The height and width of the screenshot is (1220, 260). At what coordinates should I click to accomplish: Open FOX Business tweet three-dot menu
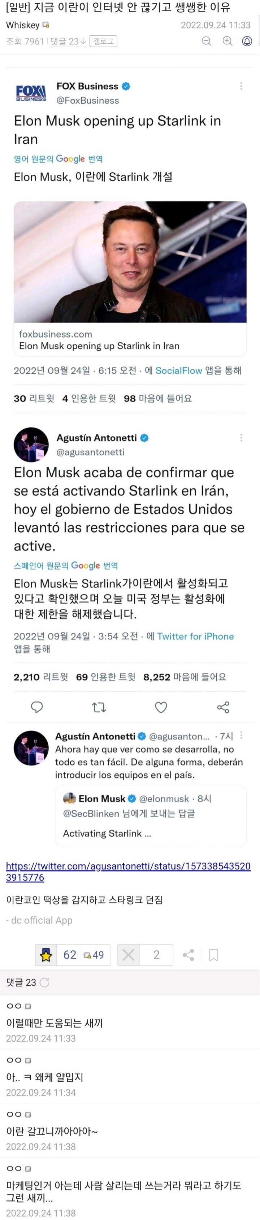coord(241,86)
